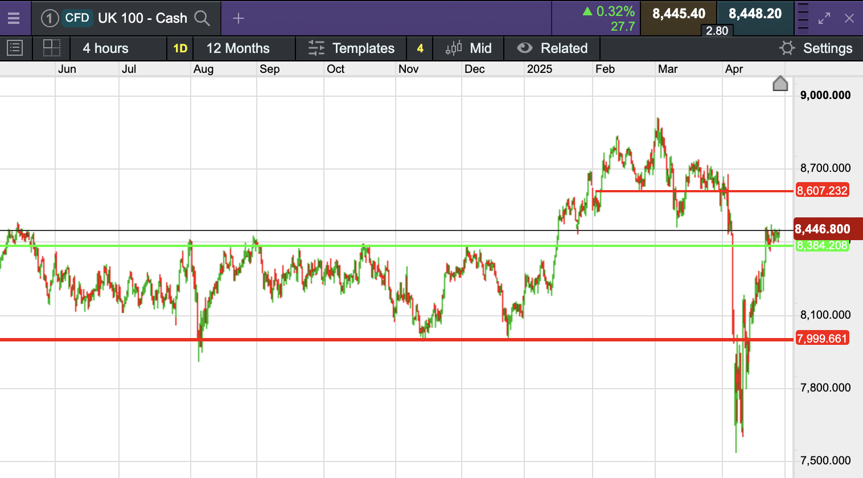Click the home icon to reset chart view
Viewport: 863px width, 478px height.
(780, 84)
